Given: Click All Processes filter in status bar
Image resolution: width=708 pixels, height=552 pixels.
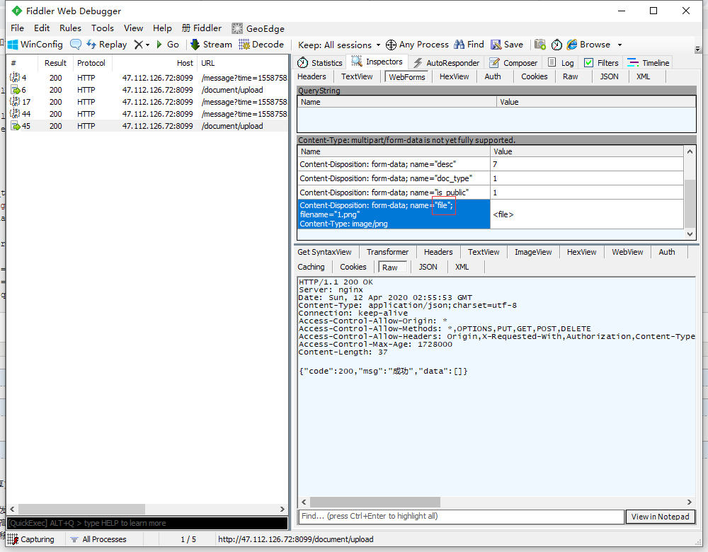Looking at the screenshot, I should click(x=98, y=539).
